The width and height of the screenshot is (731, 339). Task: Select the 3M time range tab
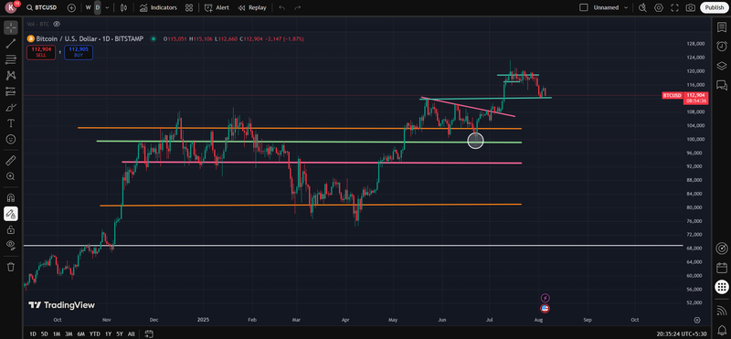[x=69, y=334]
